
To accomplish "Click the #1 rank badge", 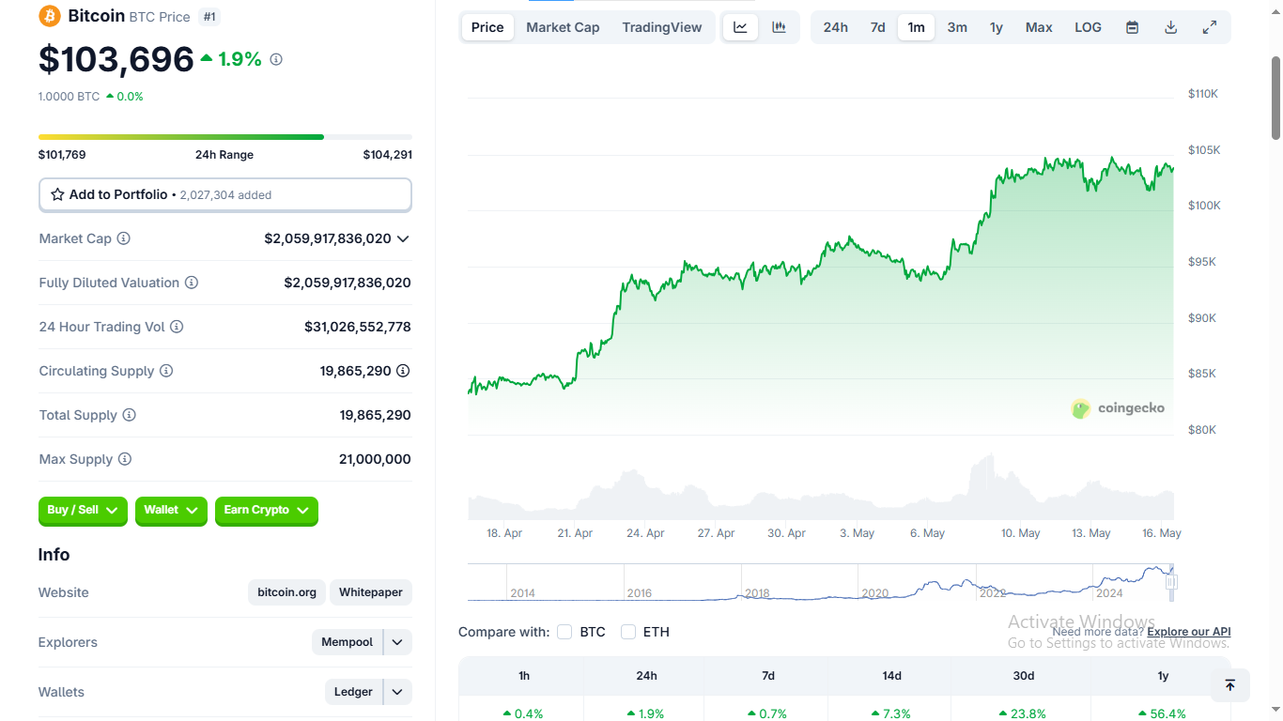I will tap(209, 17).
